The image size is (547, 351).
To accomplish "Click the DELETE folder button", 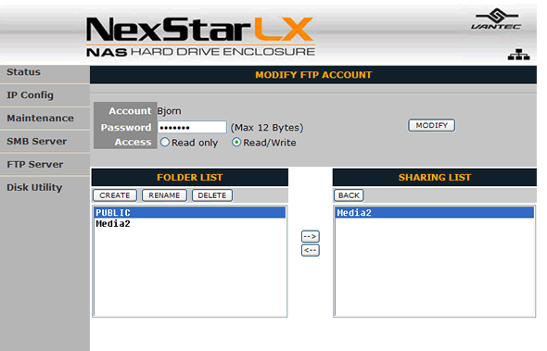I will pos(212,195).
